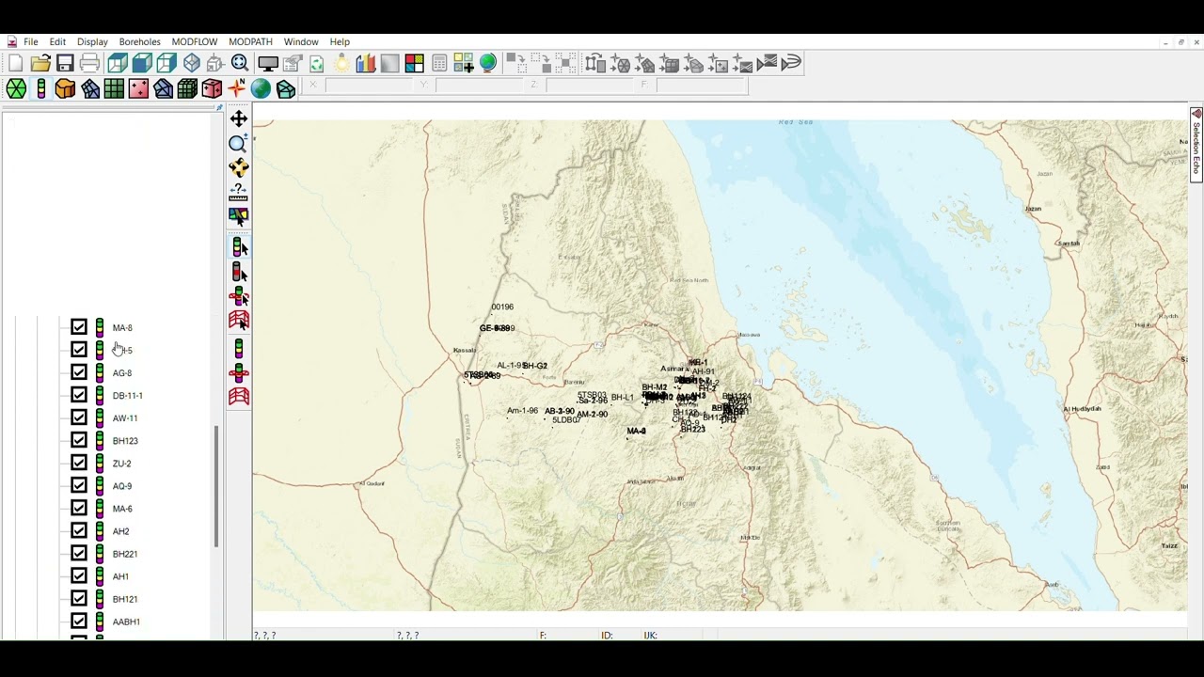Click the Frame/zoom magnifier icon in top toolbar
Image resolution: width=1204 pixels, height=677 pixels.
point(240,63)
